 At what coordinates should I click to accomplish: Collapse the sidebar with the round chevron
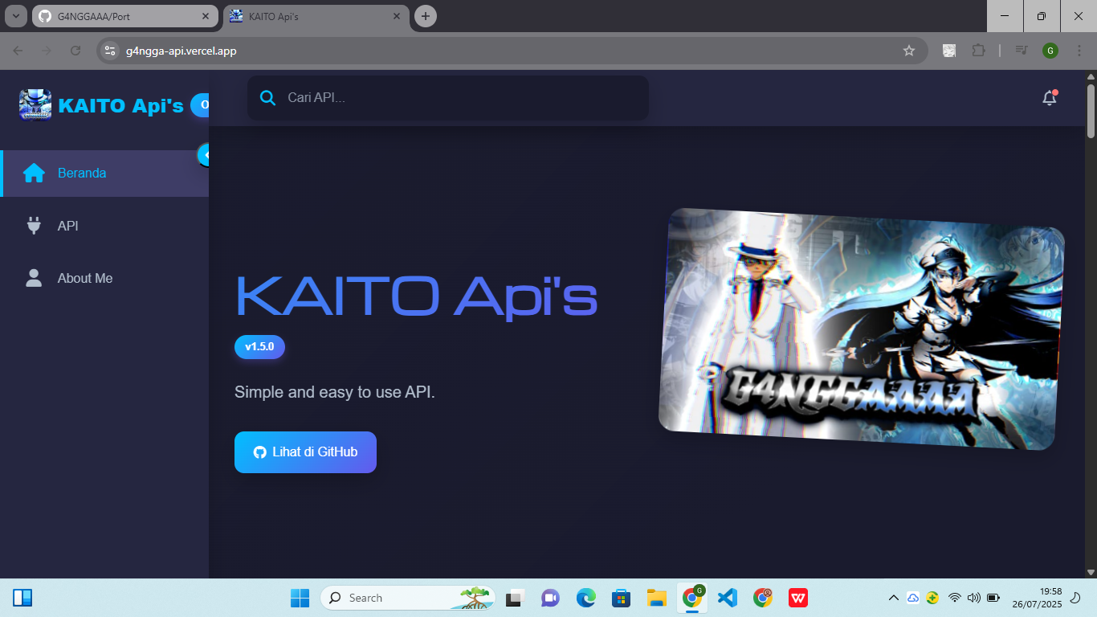pyautogui.click(x=207, y=155)
